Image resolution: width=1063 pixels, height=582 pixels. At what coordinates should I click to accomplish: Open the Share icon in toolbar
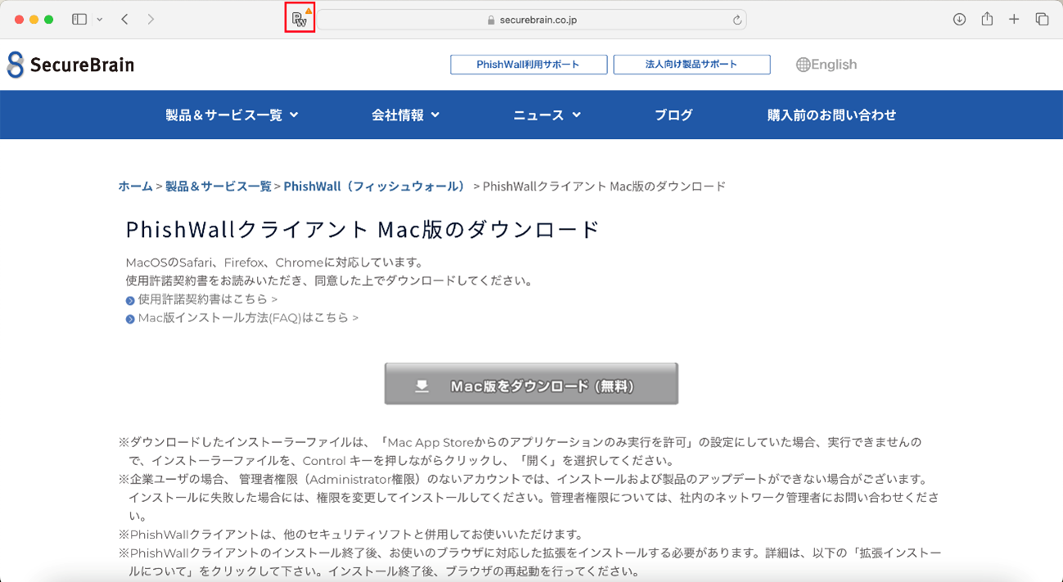tap(987, 19)
